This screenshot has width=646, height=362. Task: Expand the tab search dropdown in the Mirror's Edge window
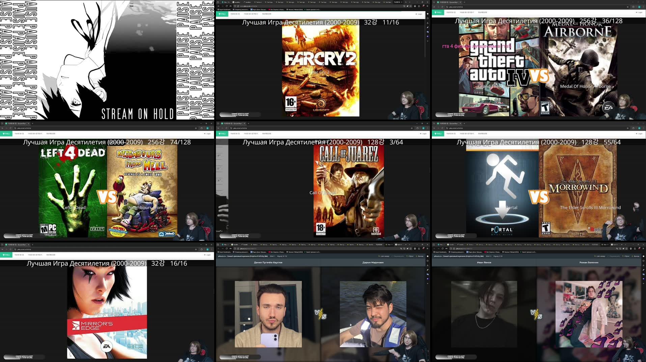tap(2, 244)
